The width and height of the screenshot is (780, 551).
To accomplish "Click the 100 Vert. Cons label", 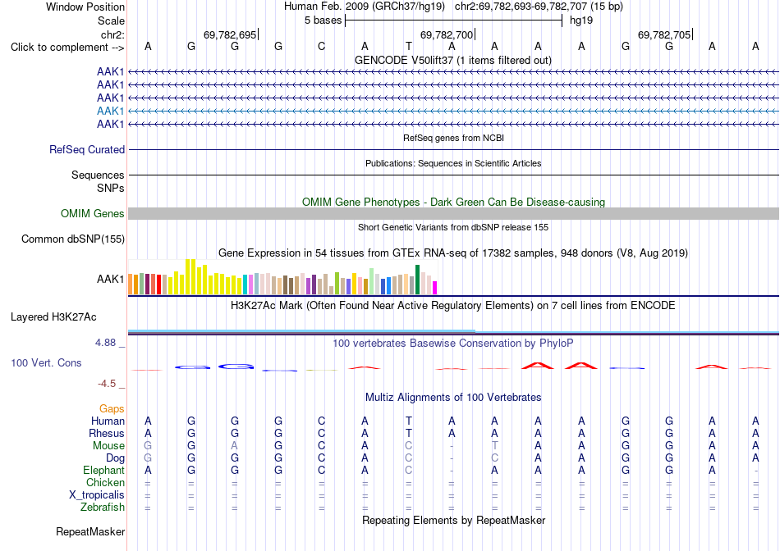I will 46,362.
